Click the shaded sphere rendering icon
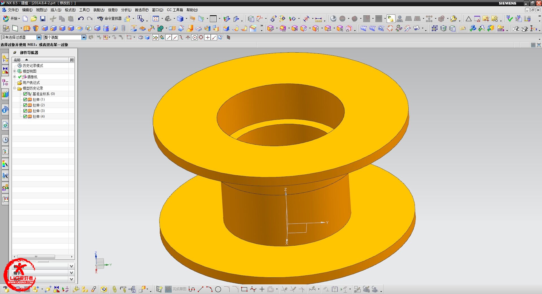 (333, 19)
